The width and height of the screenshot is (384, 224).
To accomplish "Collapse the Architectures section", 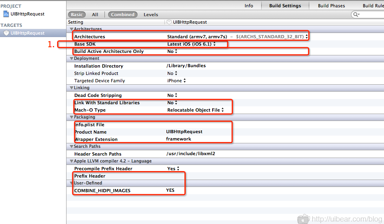I will tap(72, 29).
